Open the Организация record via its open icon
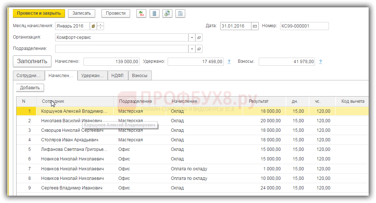This screenshot has height=203, width=376. click(x=199, y=37)
